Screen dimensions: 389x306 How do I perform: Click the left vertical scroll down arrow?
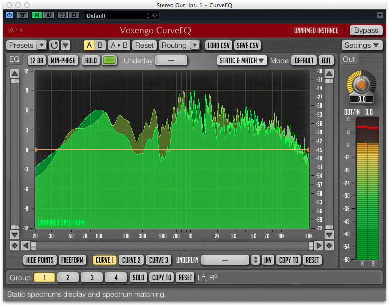click(x=15, y=235)
